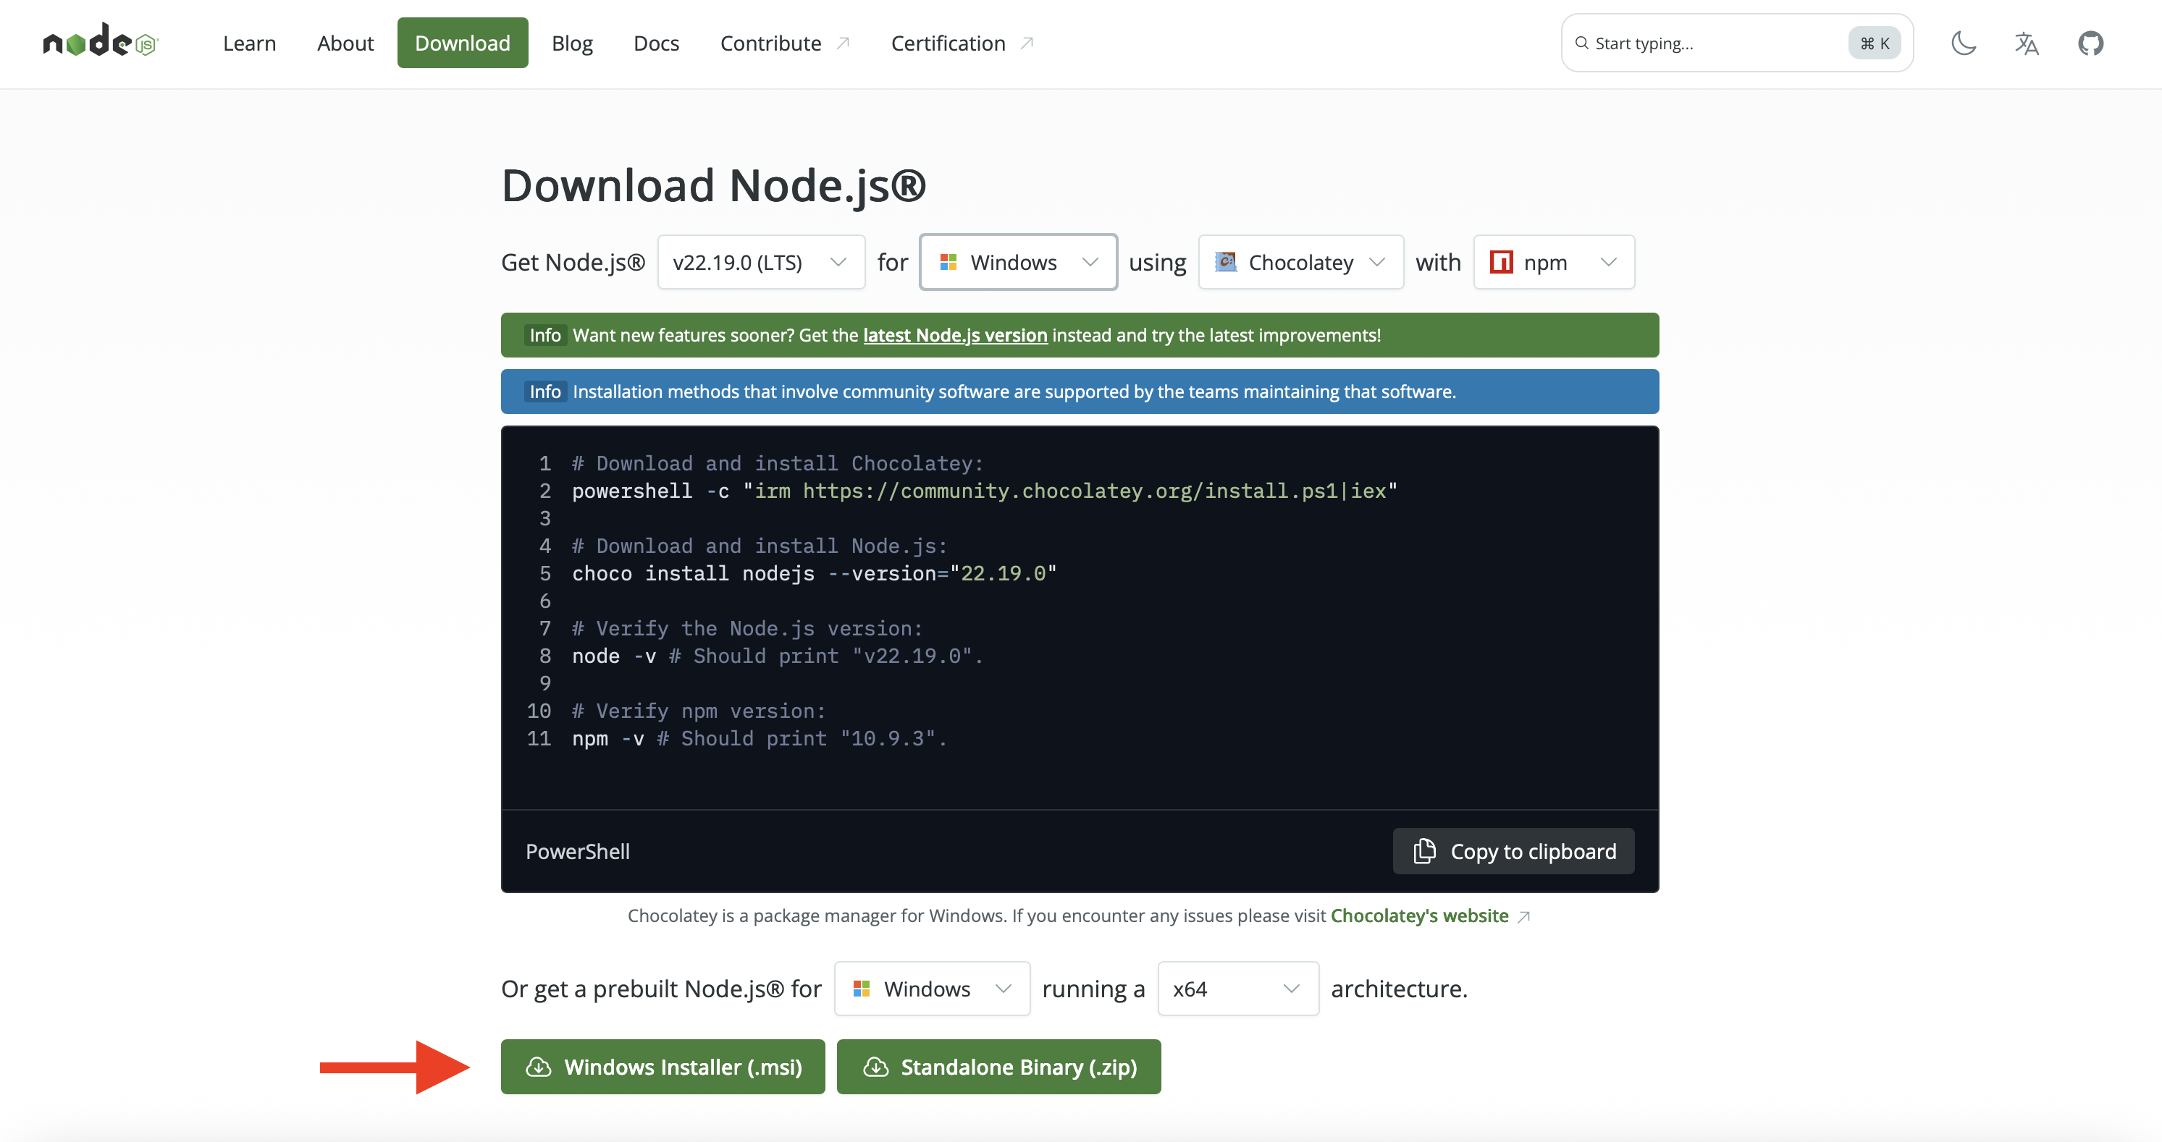Click the Node.js logo

100,42
